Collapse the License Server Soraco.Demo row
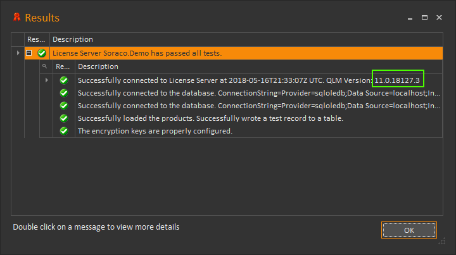 [28, 53]
